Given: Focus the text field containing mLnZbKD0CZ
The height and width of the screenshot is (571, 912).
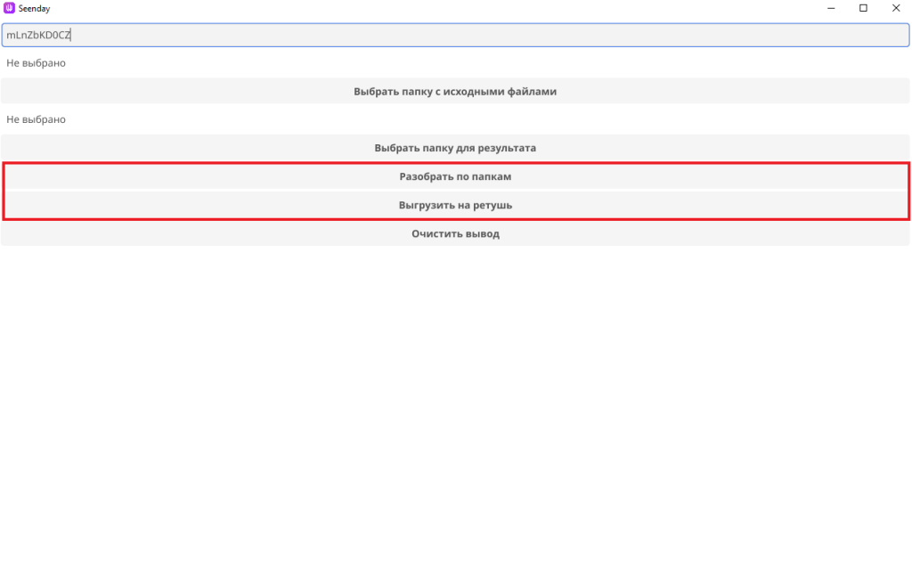Looking at the screenshot, I should tap(455, 35).
